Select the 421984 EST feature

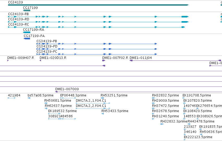tap(12, 98)
